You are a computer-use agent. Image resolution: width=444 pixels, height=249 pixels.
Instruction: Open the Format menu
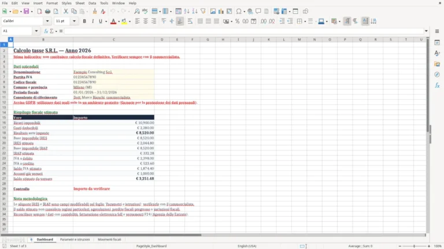coord(52,3)
